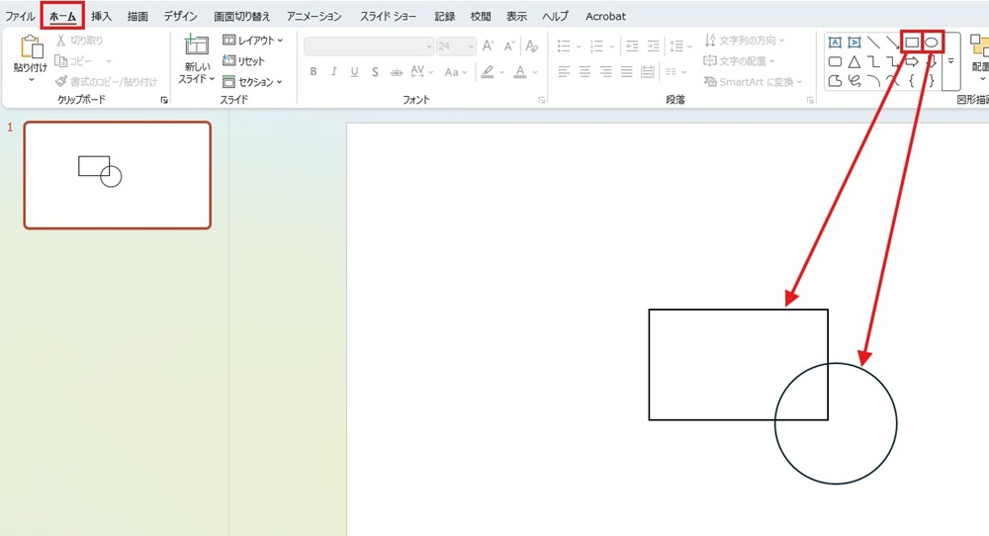This screenshot has height=536, width=989.
Task: Switch to the Animations tab
Action: coord(315,17)
